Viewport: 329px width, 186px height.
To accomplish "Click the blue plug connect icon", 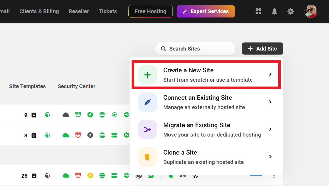I will (x=148, y=102).
